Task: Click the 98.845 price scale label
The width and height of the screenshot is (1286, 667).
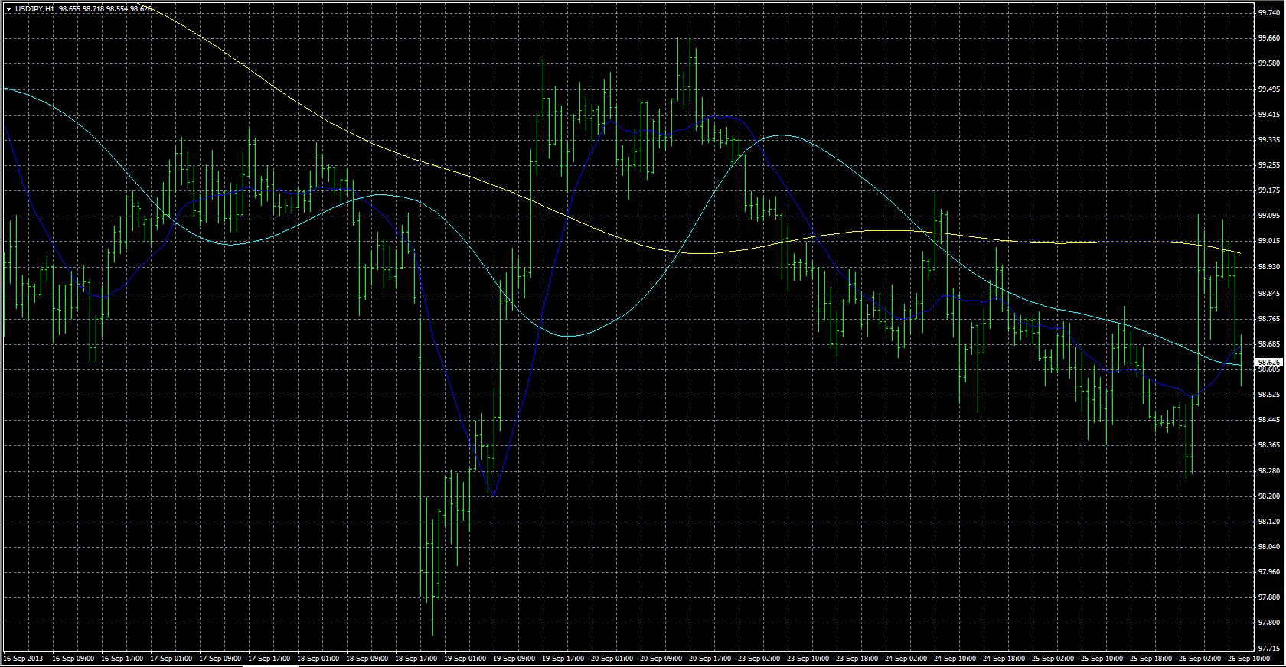Action: point(1268,293)
